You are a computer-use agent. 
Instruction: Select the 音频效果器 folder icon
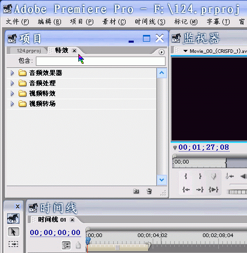tap(23, 73)
